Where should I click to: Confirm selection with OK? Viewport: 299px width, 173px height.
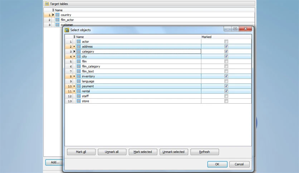coord(217,164)
